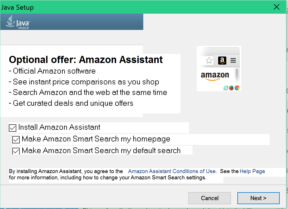The width and height of the screenshot is (288, 209).
Task: Click the Internet Explorer icon
Action: pyautogui.click(x=226, y=88)
